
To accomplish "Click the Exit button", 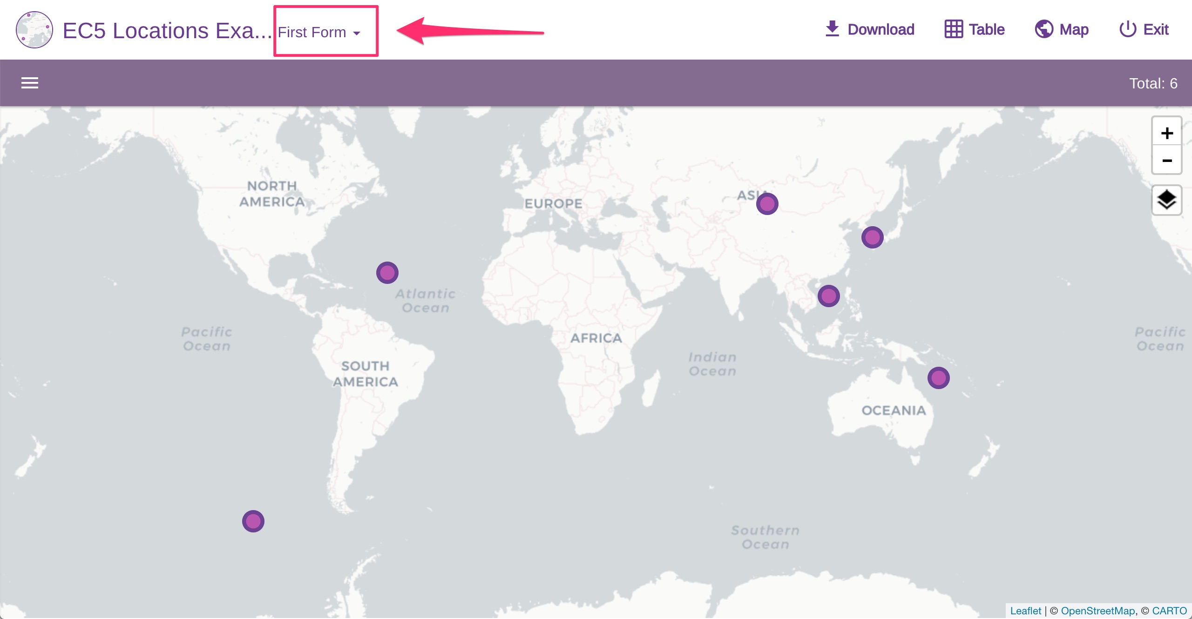I will click(x=1144, y=29).
